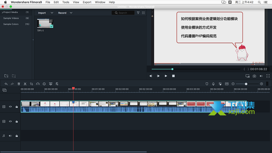The height and width of the screenshot is (153, 272).
Task: Stop the preview playback
Action: pyautogui.click(x=173, y=76)
